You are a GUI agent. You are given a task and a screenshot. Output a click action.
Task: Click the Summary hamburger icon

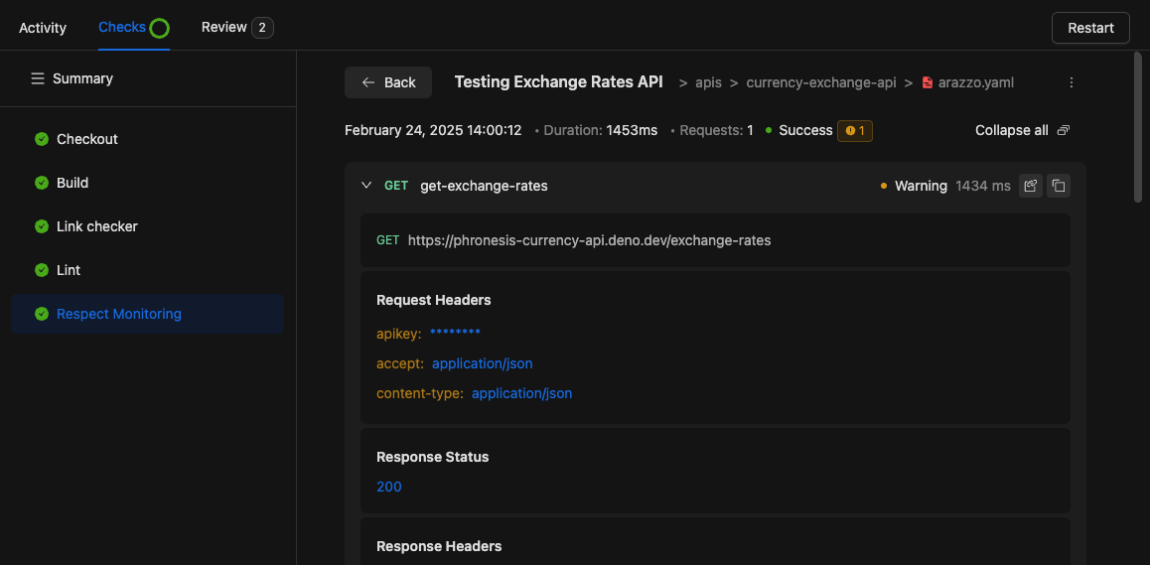[38, 78]
